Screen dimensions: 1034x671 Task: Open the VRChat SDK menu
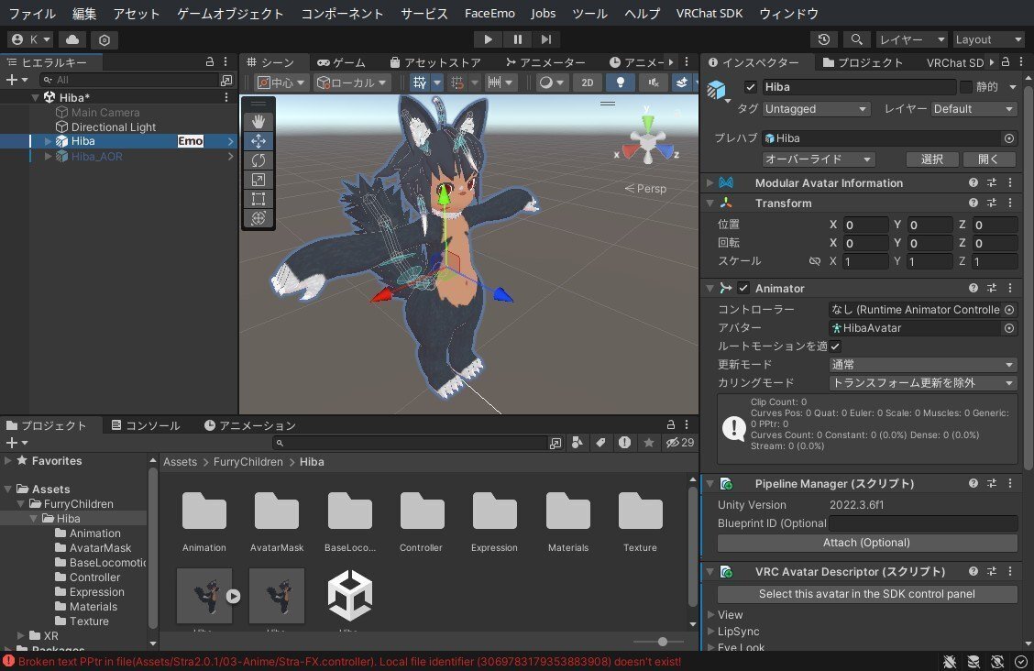(x=709, y=13)
